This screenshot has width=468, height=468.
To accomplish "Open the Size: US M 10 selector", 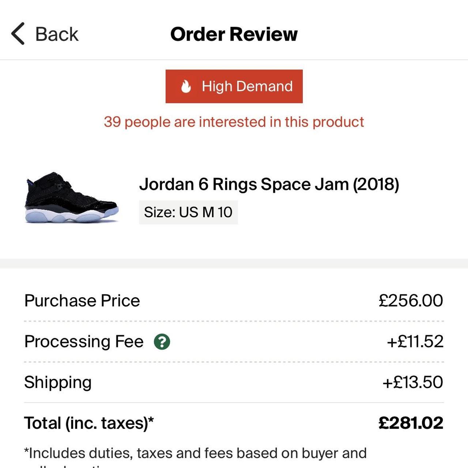I will pyautogui.click(x=188, y=212).
